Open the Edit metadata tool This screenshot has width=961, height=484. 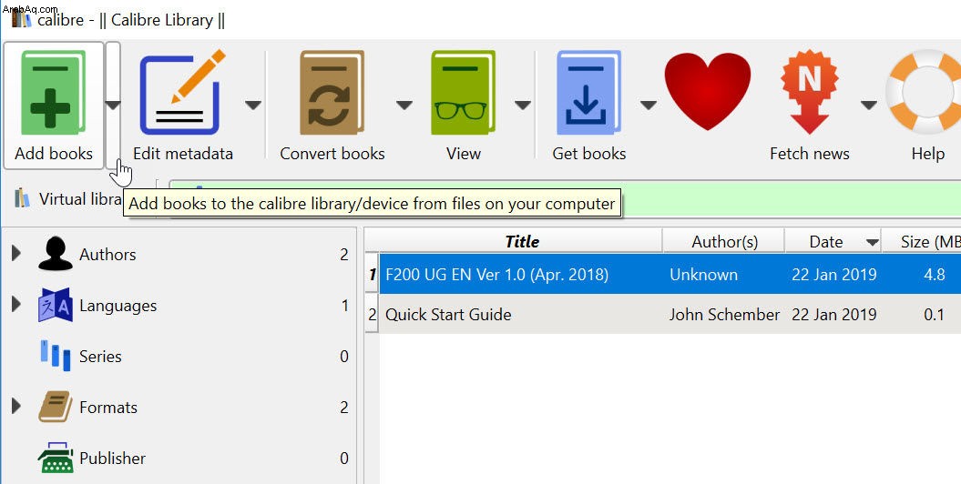click(x=182, y=93)
